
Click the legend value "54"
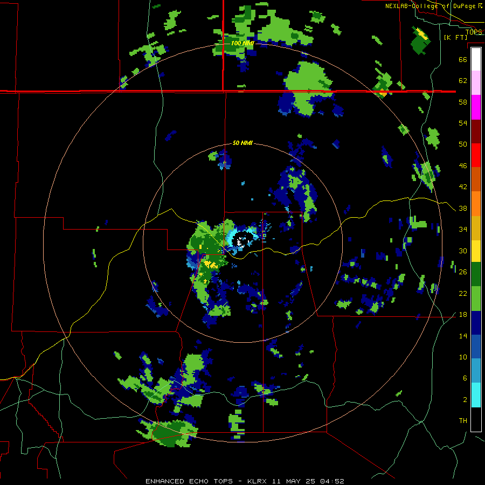463,123
